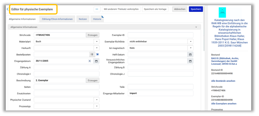This screenshot has width=259, height=116.
Task: Expand the Exemplar-Richtlinie dropdown
Action: pyautogui.click(x=190, y=41)
